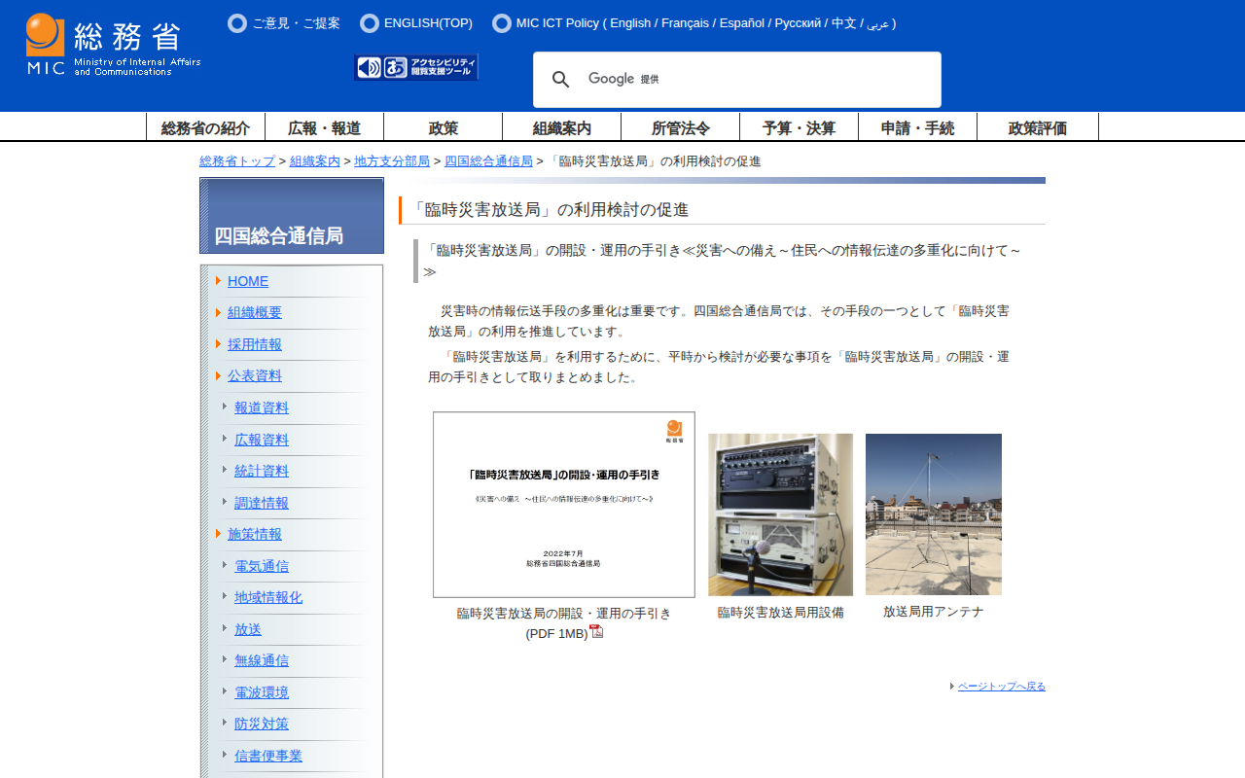The image size is (1245, 778).
Task: Click the orange arrow beside HOME
Action: (x=218, y=281)
